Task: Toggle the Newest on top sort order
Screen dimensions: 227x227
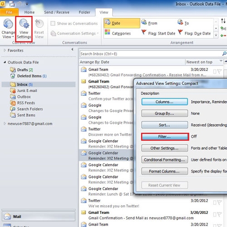Action: click(x=204, y=62)
